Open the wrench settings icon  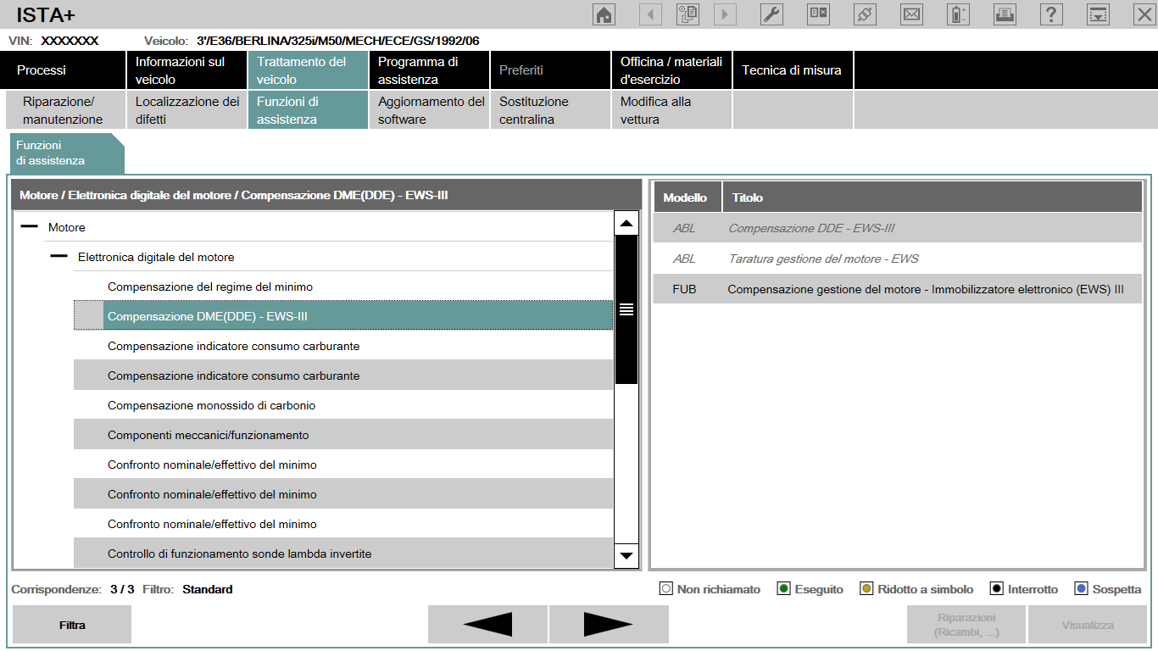771,14
